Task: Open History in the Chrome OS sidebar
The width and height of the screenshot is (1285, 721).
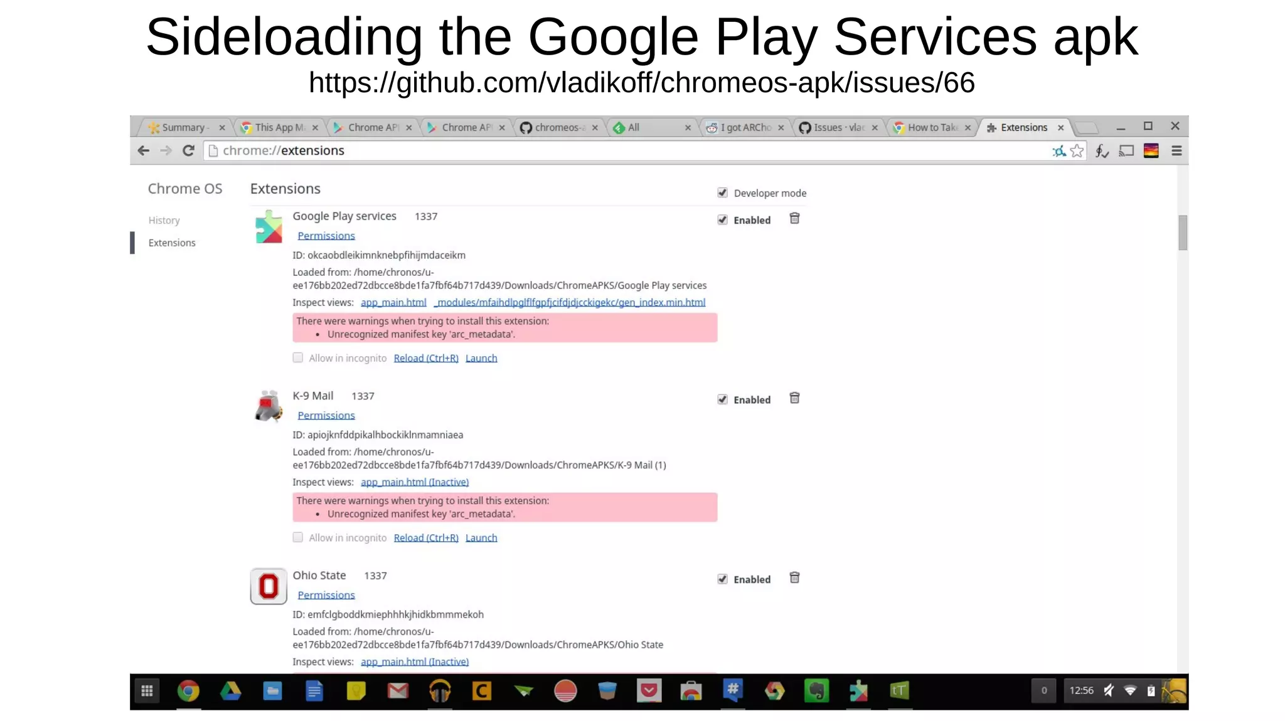Action: pos(164,220)
